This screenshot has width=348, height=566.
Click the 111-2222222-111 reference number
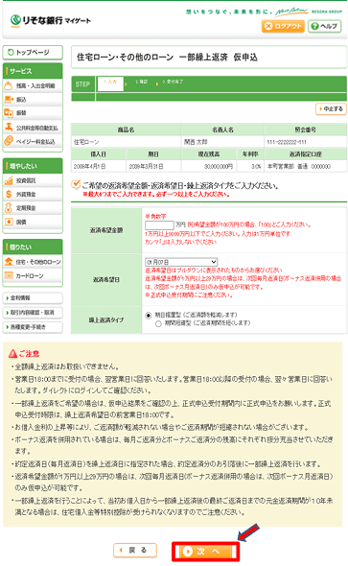[287, 142]
